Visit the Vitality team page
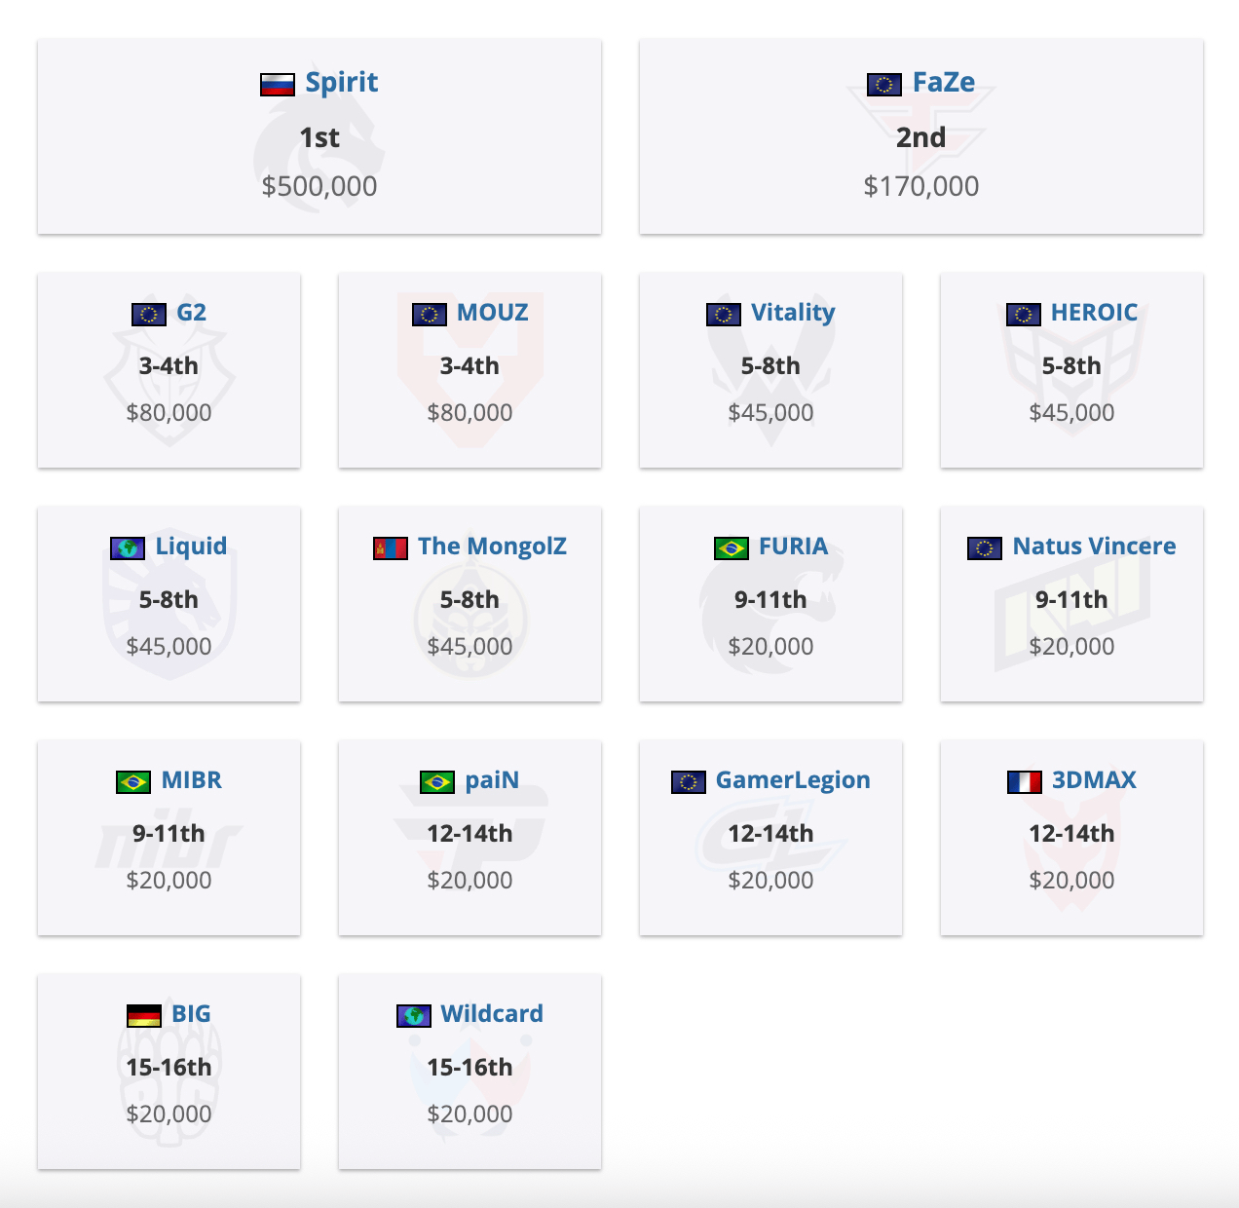The width and height of the screenshot is (1239, 1208). (793, 313)
